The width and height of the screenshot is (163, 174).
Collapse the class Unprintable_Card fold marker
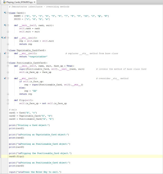(8, 50)
